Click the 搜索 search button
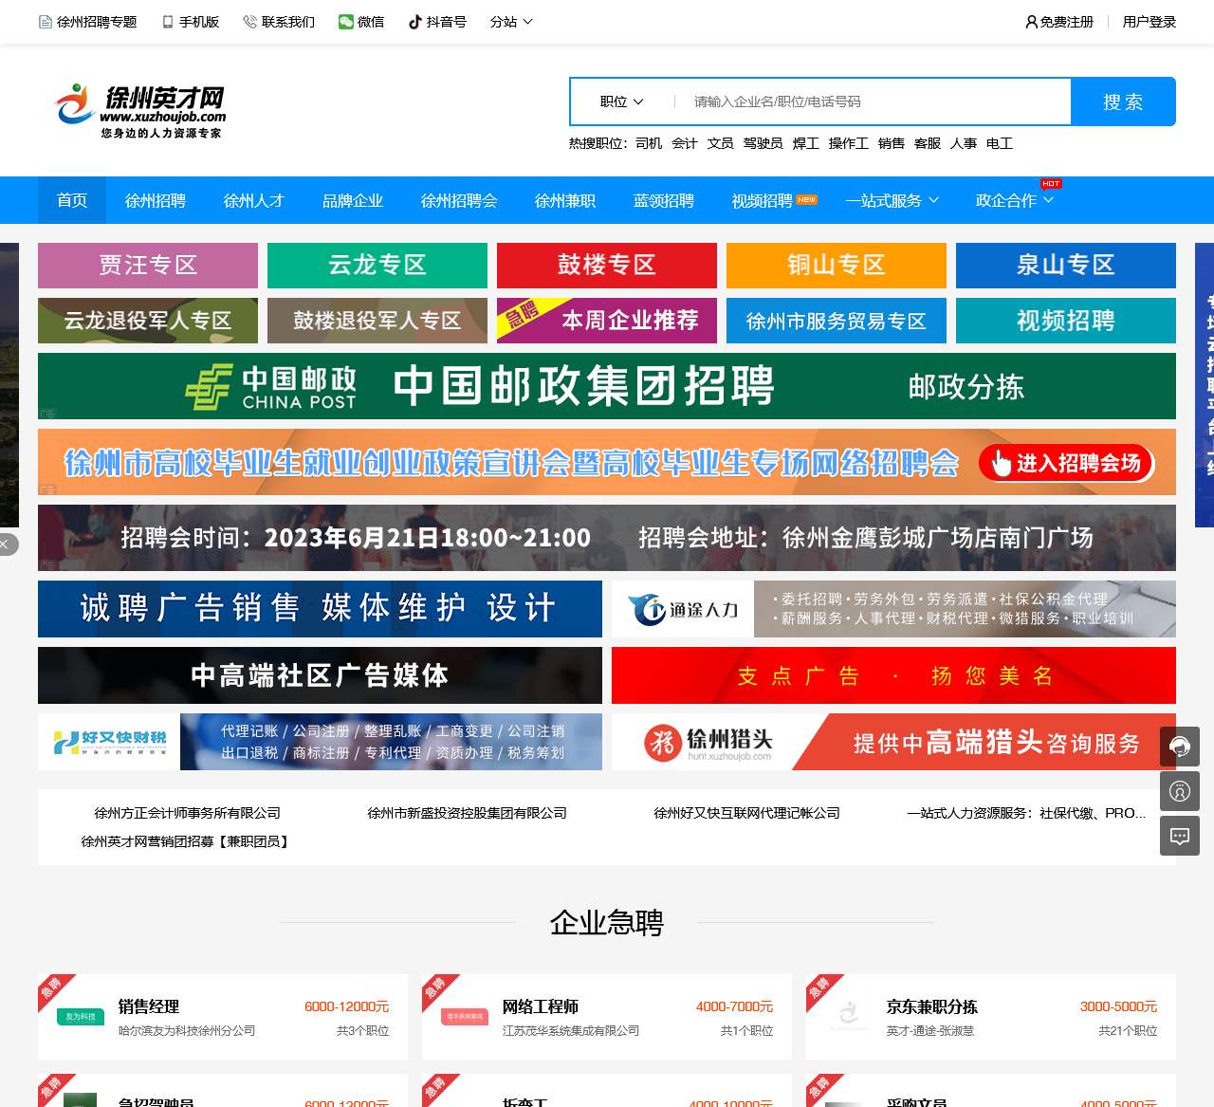 click(1123, 101)
